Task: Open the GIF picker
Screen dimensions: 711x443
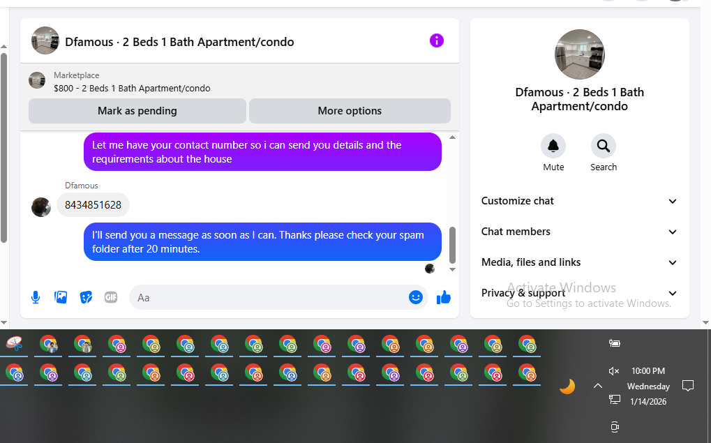Action: (x=111, y=297)
